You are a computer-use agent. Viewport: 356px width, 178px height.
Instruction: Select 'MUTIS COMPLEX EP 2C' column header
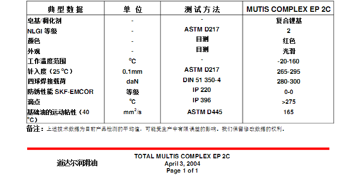click(288, 9)
